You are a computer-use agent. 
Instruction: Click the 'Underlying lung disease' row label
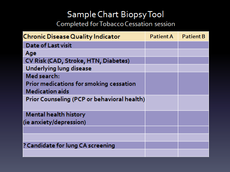[59, 68]
